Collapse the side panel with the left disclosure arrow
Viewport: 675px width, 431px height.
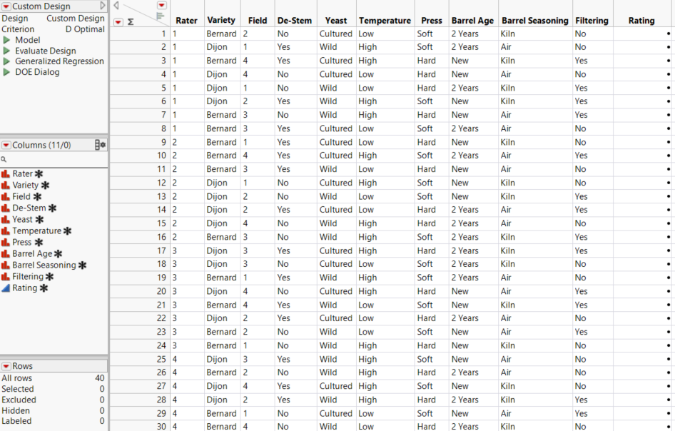pyautogui.click(x=116, y=5)
